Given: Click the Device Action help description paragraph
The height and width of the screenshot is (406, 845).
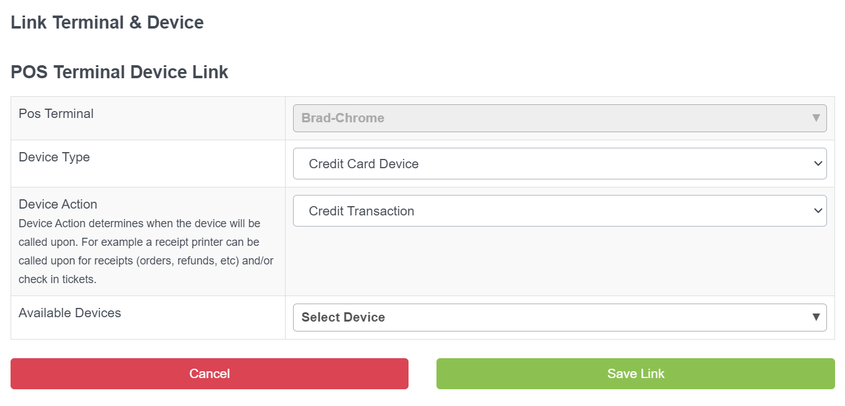Looking at the screenshot, I should 146,251.
